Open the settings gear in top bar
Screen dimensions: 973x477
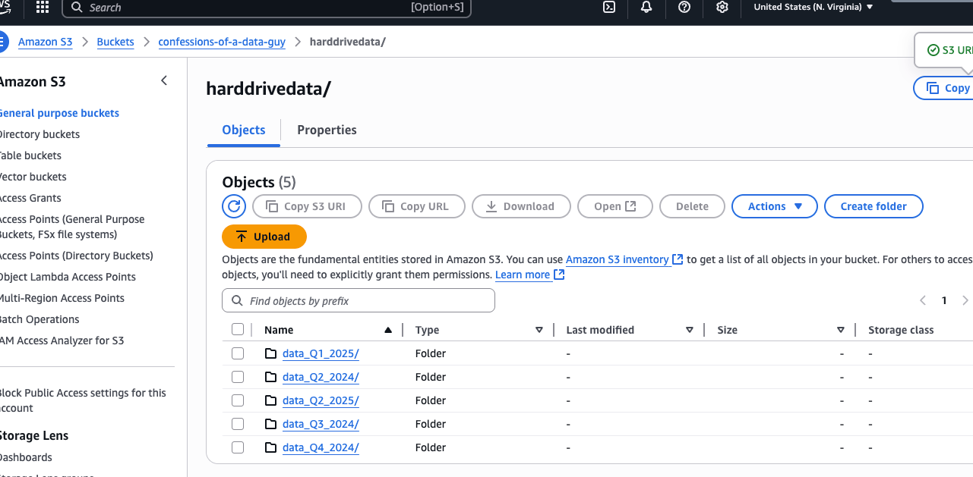pos(722,8)
